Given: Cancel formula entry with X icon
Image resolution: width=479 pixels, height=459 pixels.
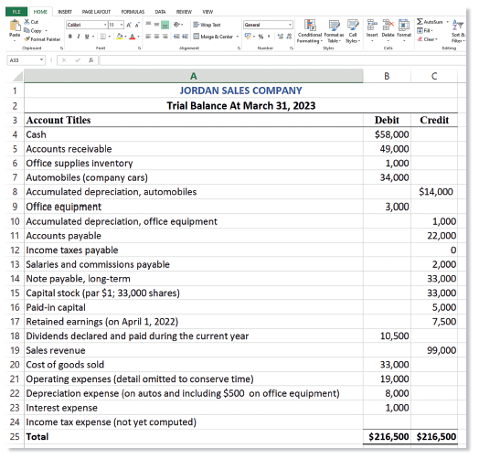Looking at the screenshot, I should pos(64,60).
